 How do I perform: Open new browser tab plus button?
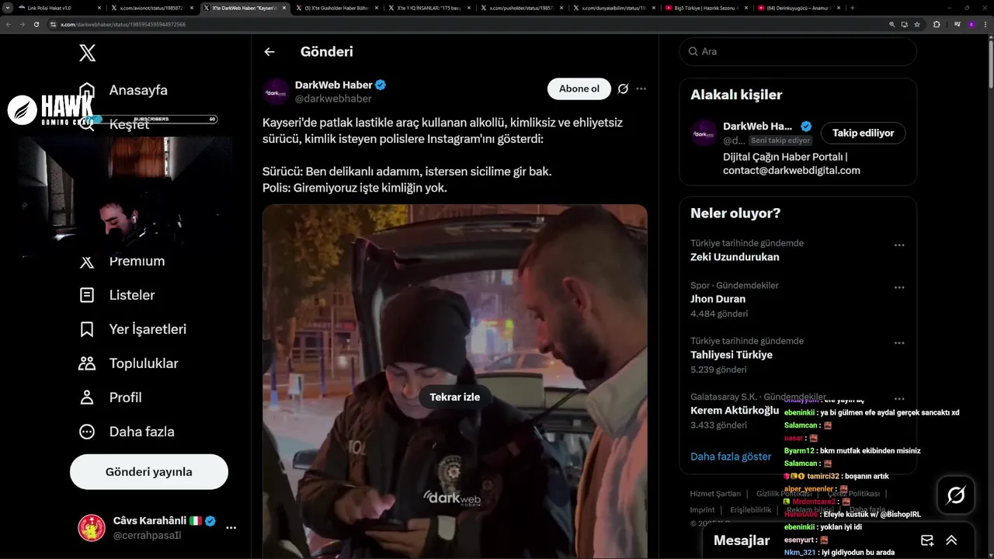tap(853, 8)
